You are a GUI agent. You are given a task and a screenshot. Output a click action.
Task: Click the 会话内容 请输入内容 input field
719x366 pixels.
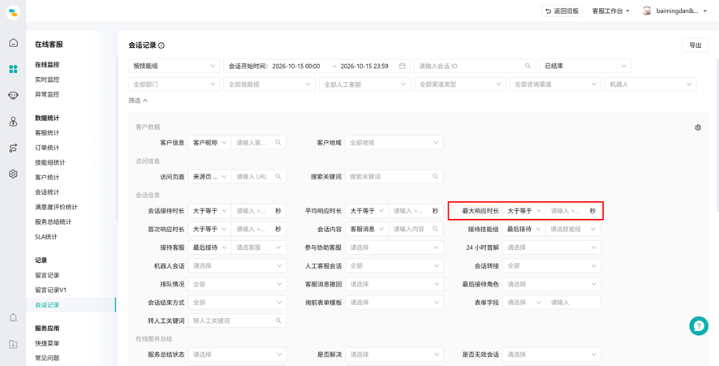[416, 230]
